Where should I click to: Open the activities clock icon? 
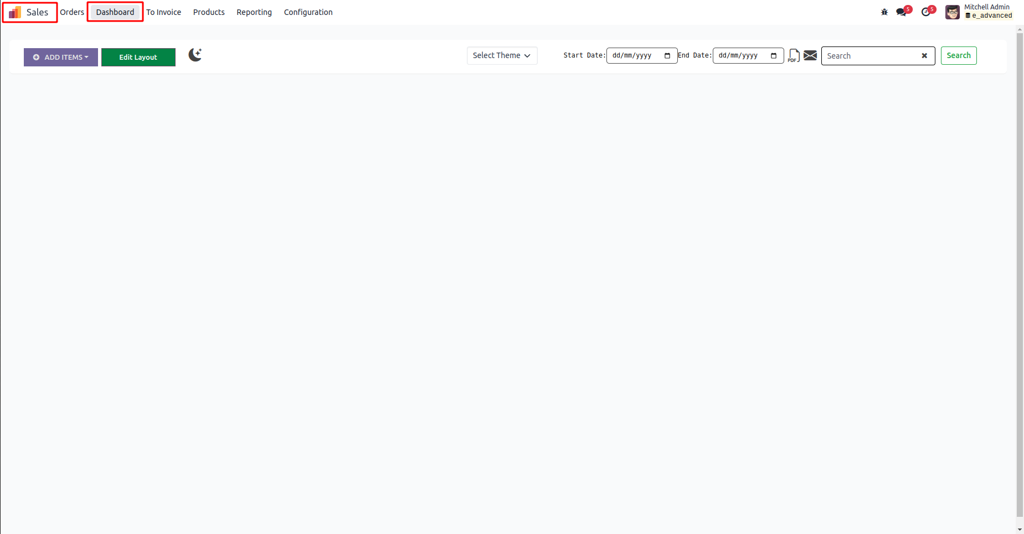click(926, 12)
